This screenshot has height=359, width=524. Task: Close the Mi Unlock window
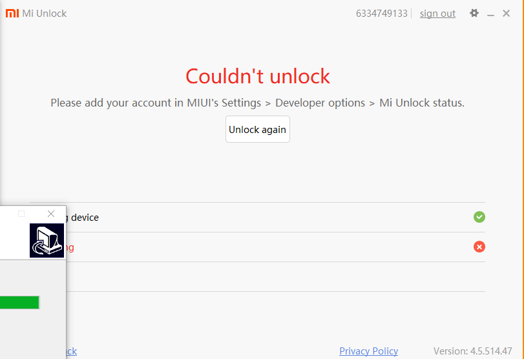507,13
